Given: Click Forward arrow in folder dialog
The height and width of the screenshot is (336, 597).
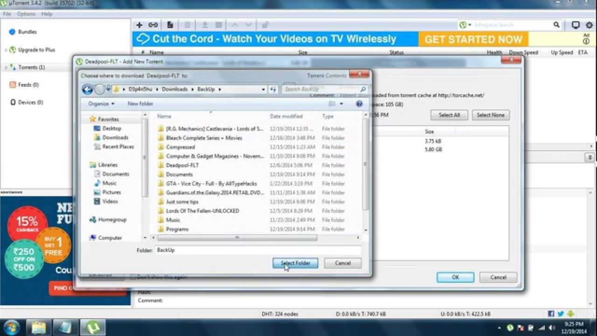Looking at the screenshot, I should (x=99, y=89).
